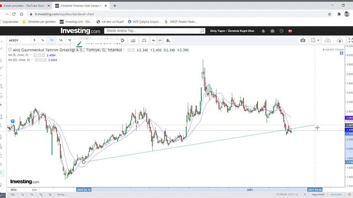Image resolution: width=353 pixels, height=198 pixels.
Task: Click Giriş Yapın / Ücretsiz Kayıt Olun link
Action: [x=232, y=31]
